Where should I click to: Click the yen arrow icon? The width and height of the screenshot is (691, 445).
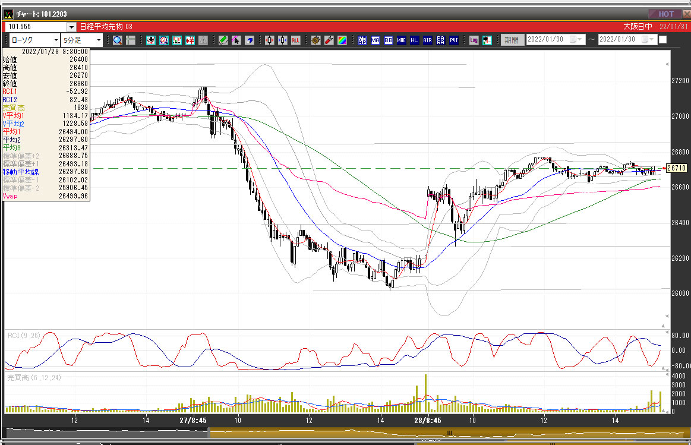click(190, 40)
